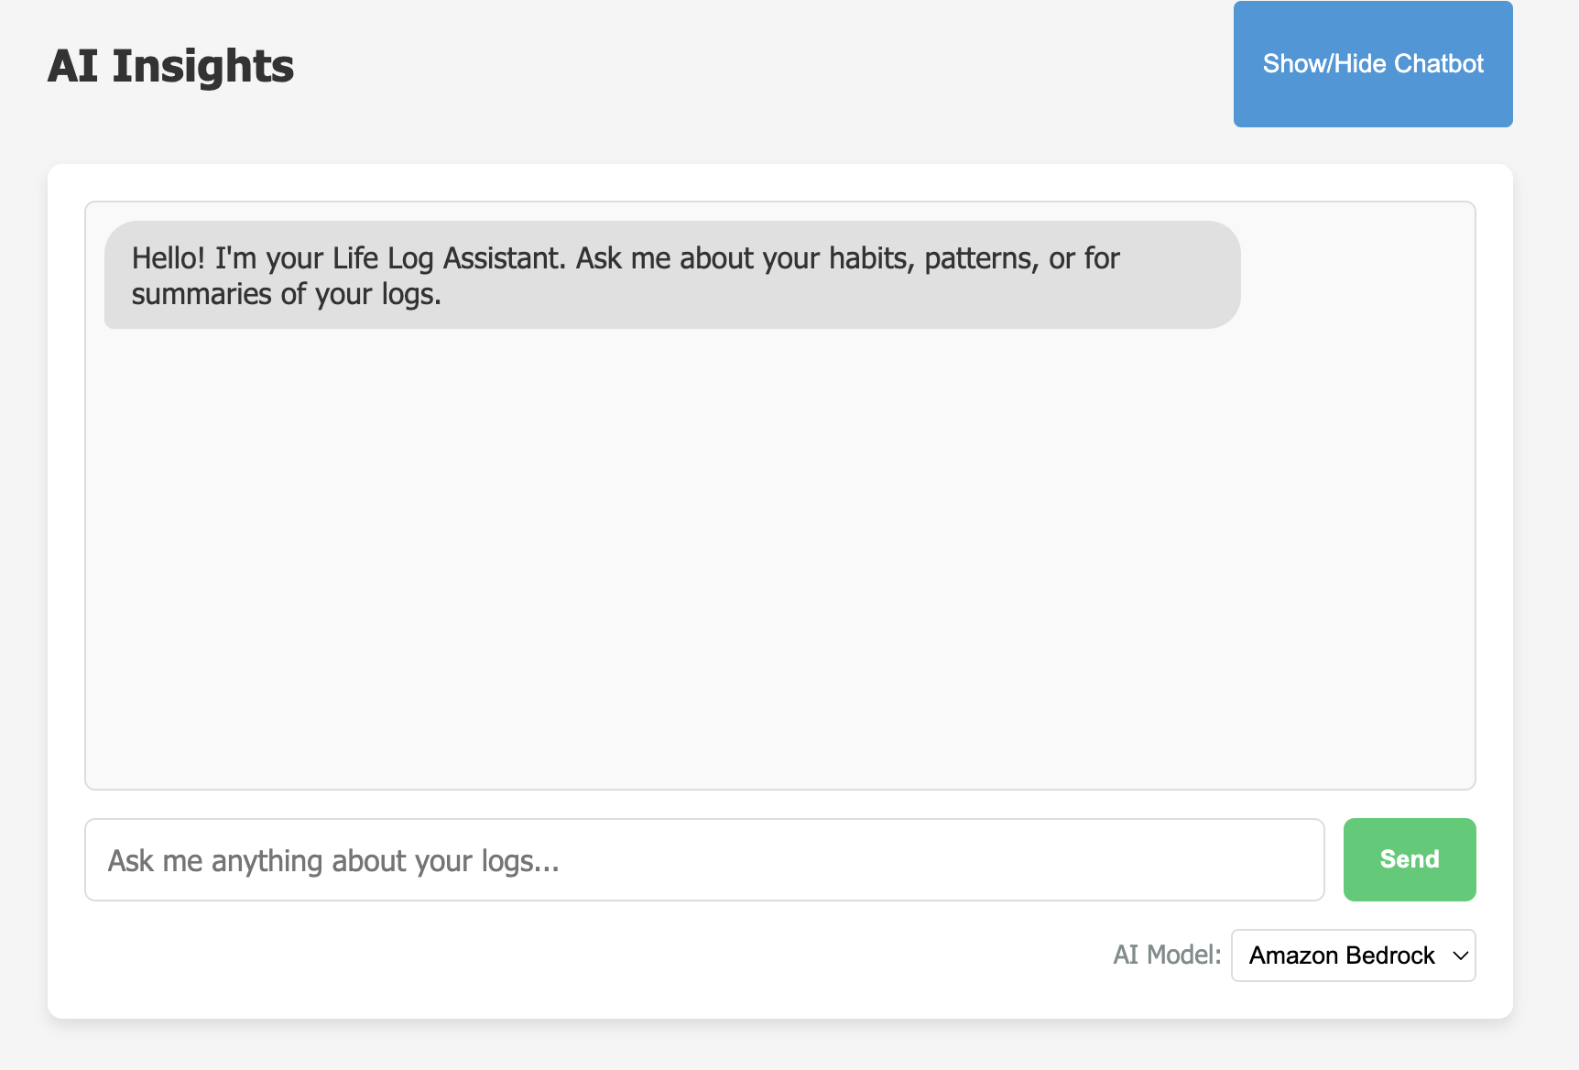Change the model from Amazon Bedrock

click(x=1353, y=955)
